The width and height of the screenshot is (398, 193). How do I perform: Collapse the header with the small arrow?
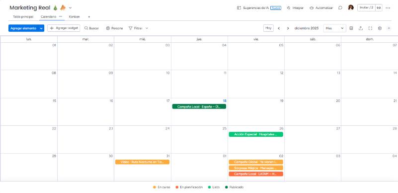click(389, 28)
